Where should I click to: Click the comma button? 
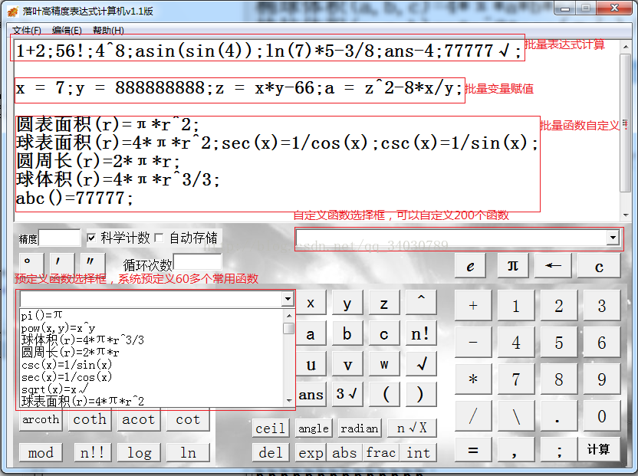point(516,449)
